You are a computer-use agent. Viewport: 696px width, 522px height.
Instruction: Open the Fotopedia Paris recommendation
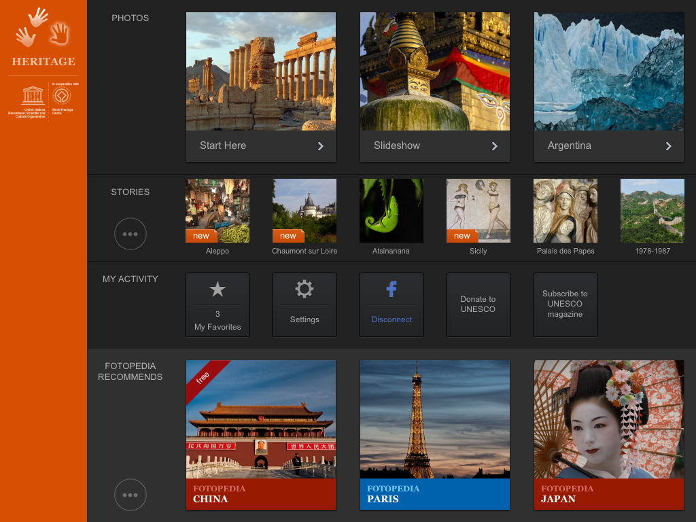point(435,435)
